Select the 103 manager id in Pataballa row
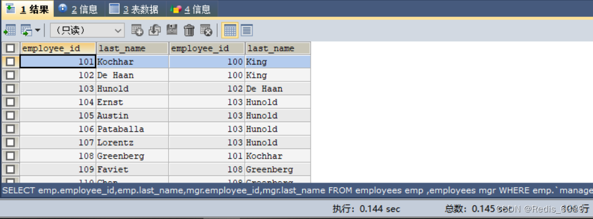The height and width of the screenshot is (219, 593). pos(206,129)
